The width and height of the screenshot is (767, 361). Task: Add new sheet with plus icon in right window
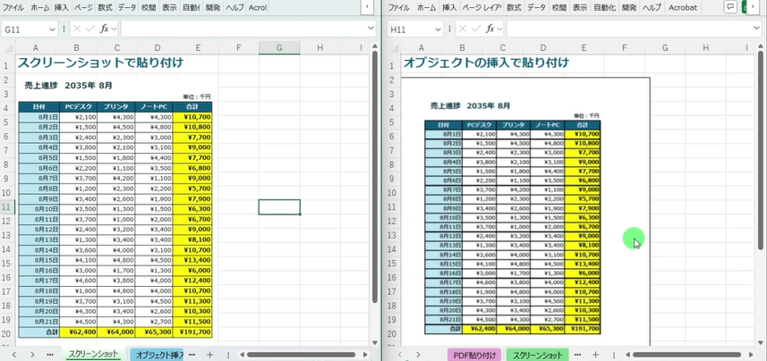(x=595, y=355)
